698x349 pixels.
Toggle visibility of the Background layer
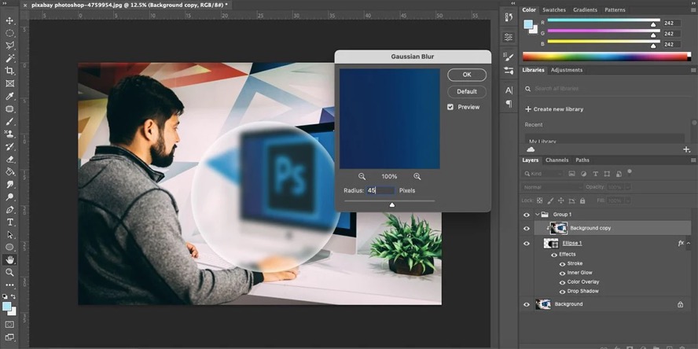point(527,304)
